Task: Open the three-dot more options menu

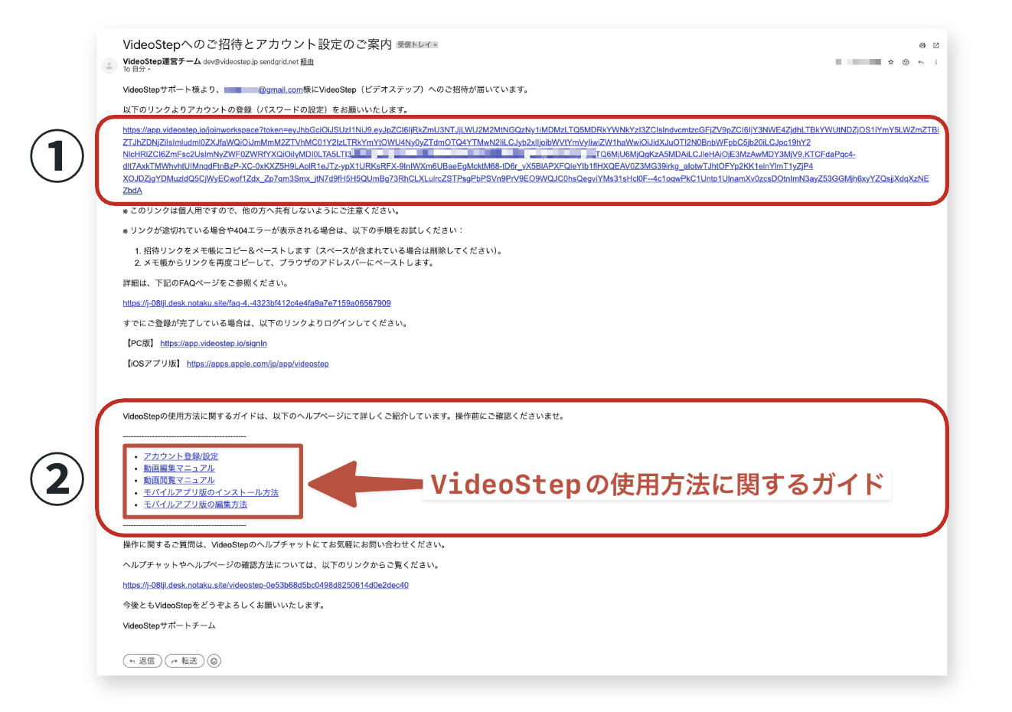Action: pos(935,62)
